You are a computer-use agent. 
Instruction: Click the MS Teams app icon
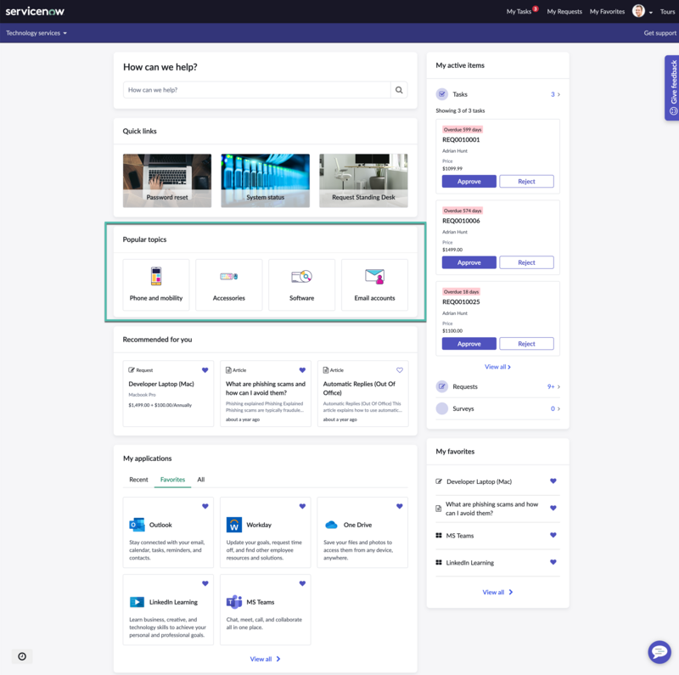234,602
